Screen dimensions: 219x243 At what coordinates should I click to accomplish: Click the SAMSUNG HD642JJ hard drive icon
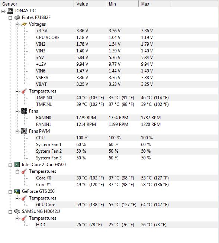point(17,211)
